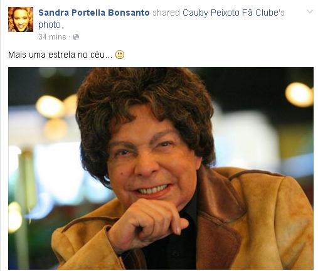The image size is (318, 271).
Task: Click the caption 'Mais uma estrela no céu...'
Action: 60,55
